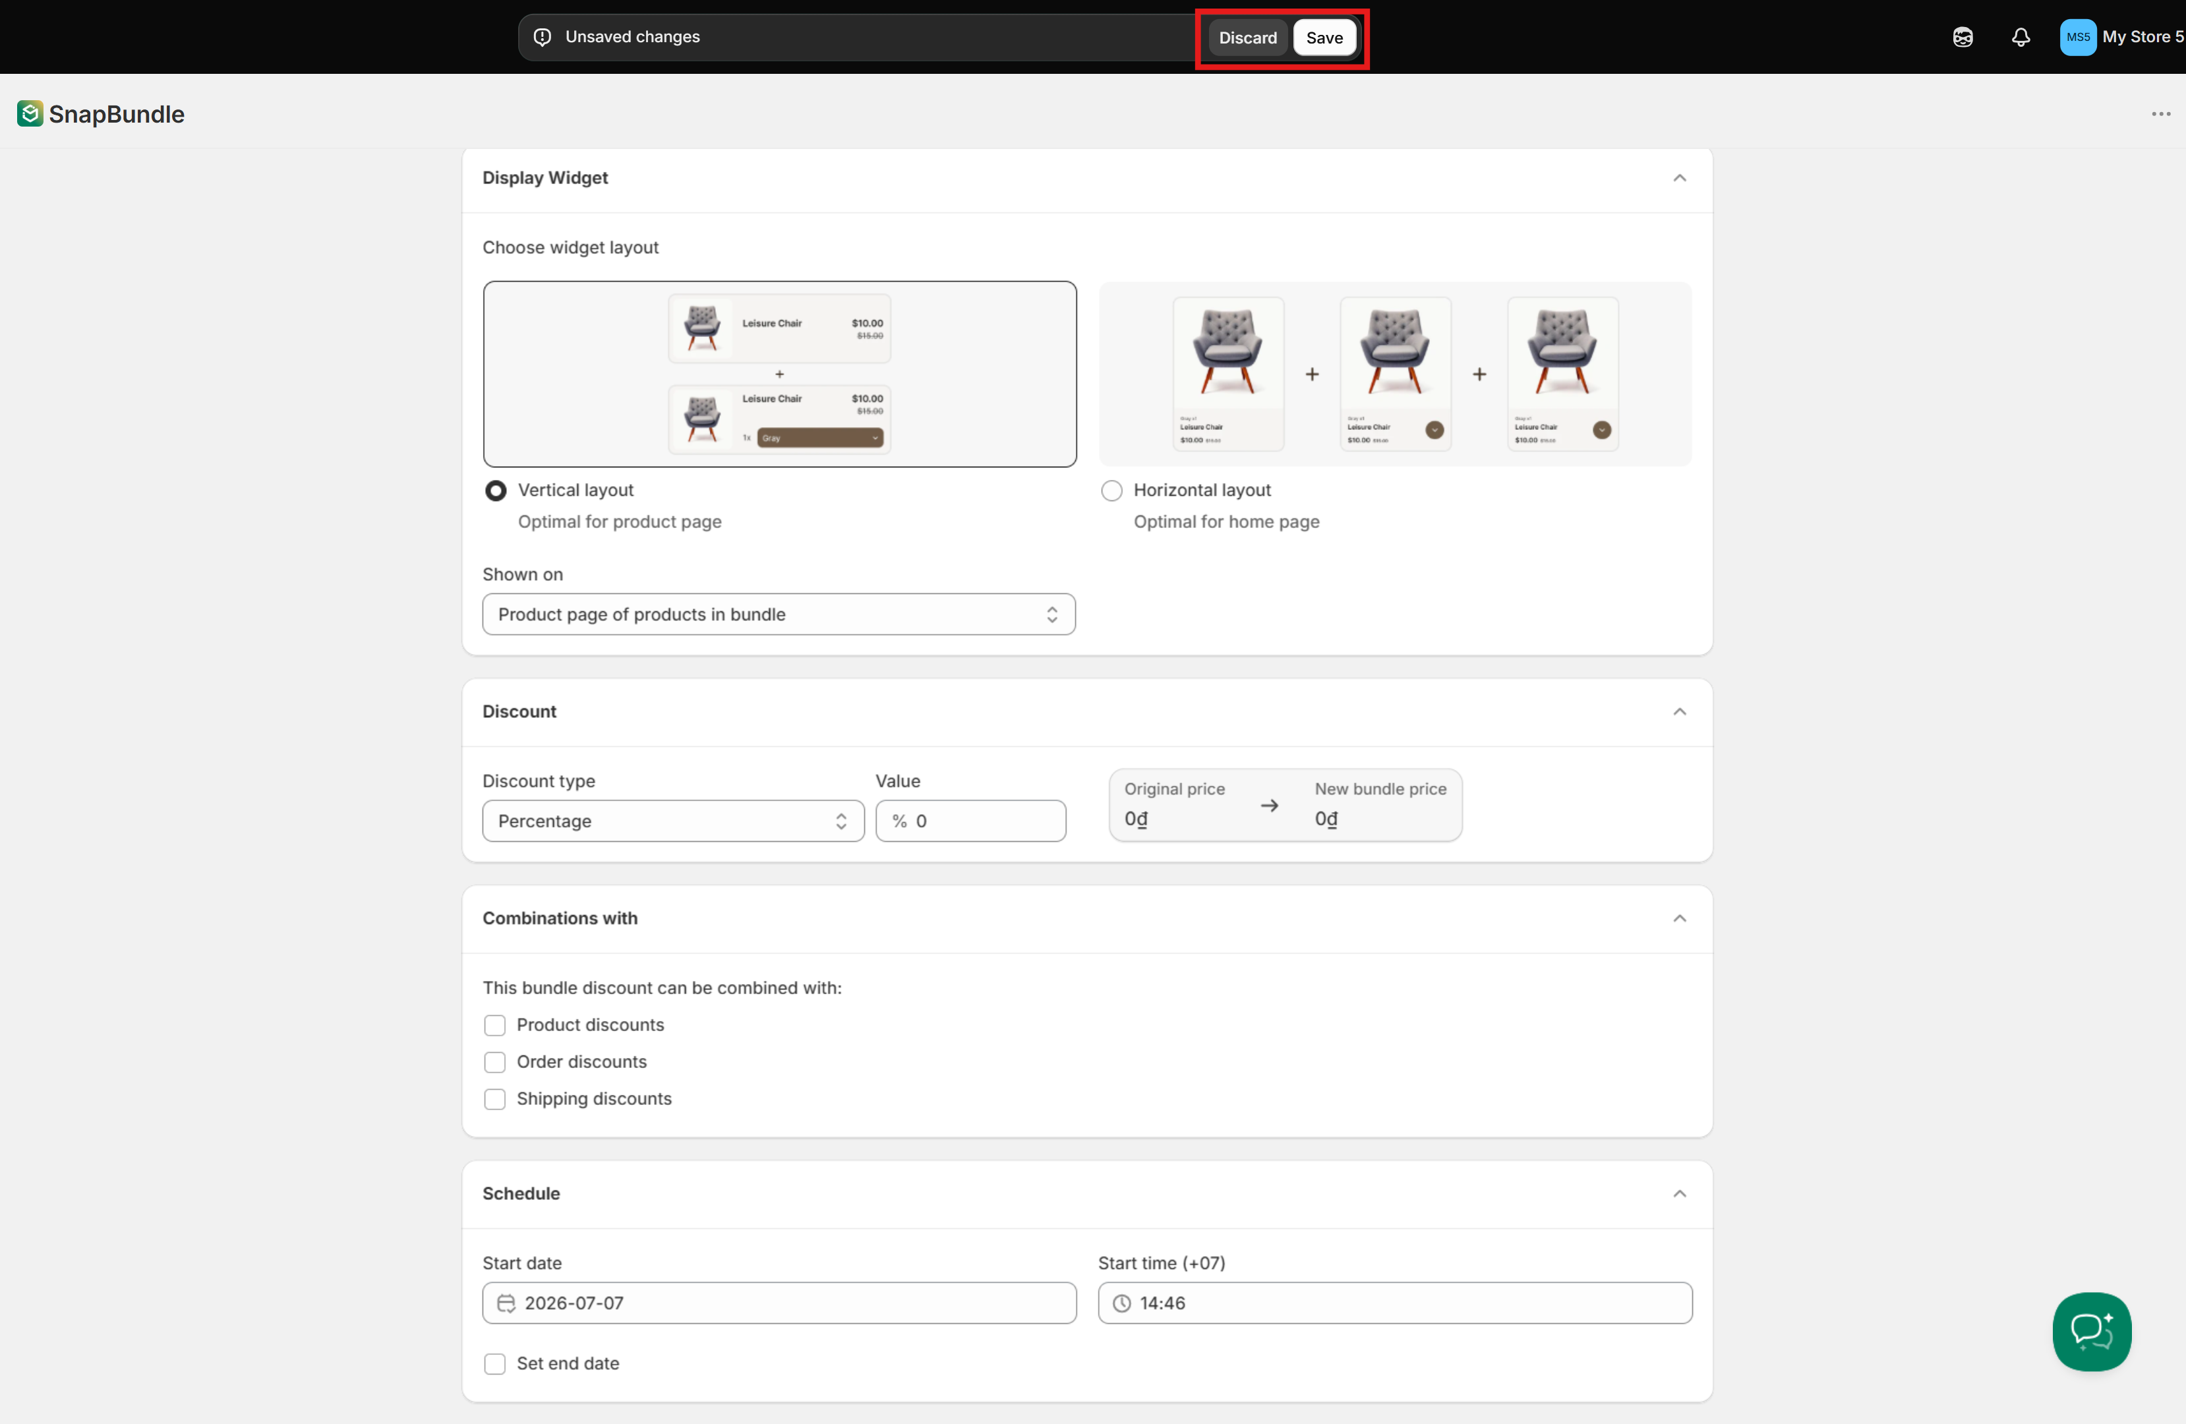
Task: Click the SnapBundle logo icon
Action: pos(30,114)
